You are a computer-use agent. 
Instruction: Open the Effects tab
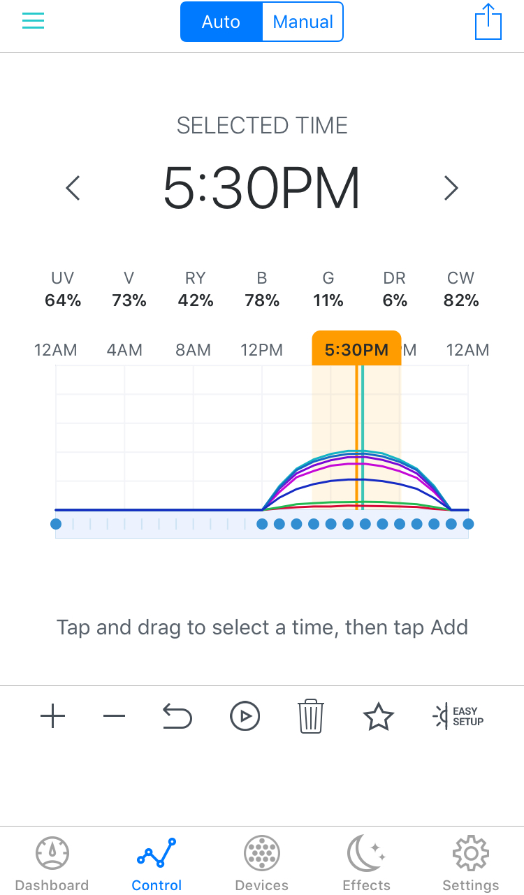366,864
